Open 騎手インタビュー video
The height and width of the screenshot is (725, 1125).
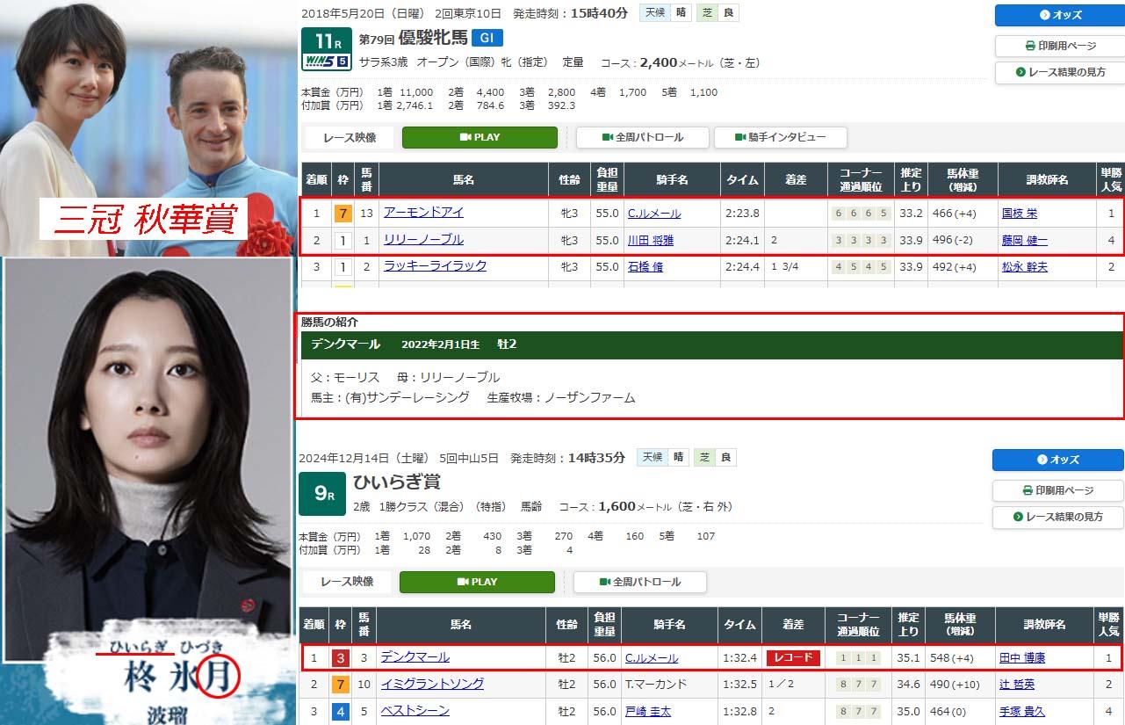[x=780, y=137]
